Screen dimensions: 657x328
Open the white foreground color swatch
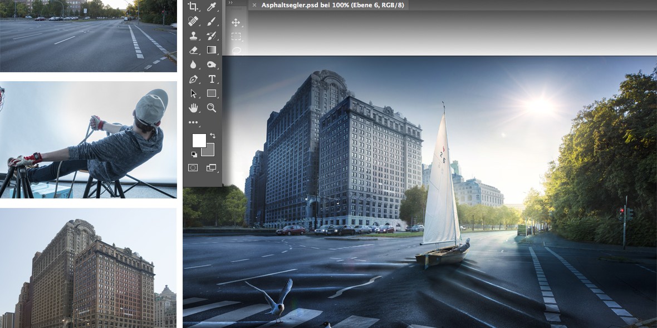199,140
